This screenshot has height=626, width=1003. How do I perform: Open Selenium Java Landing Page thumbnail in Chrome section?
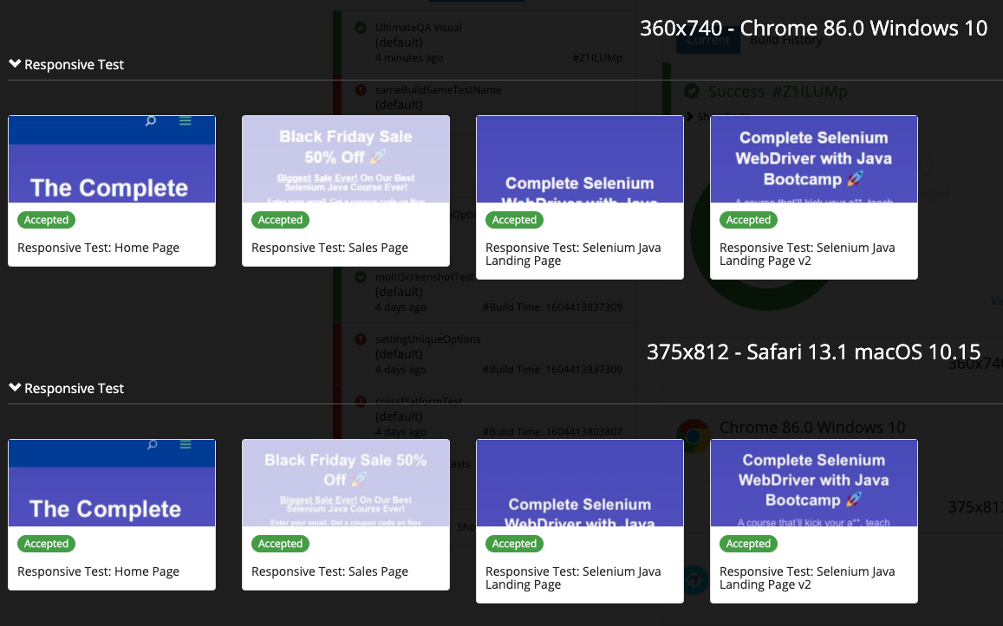(580, 159)
